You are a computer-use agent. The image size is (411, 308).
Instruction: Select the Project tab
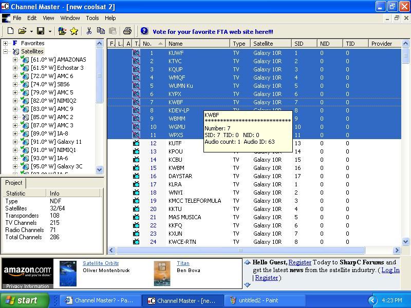(x=14, y=183)
